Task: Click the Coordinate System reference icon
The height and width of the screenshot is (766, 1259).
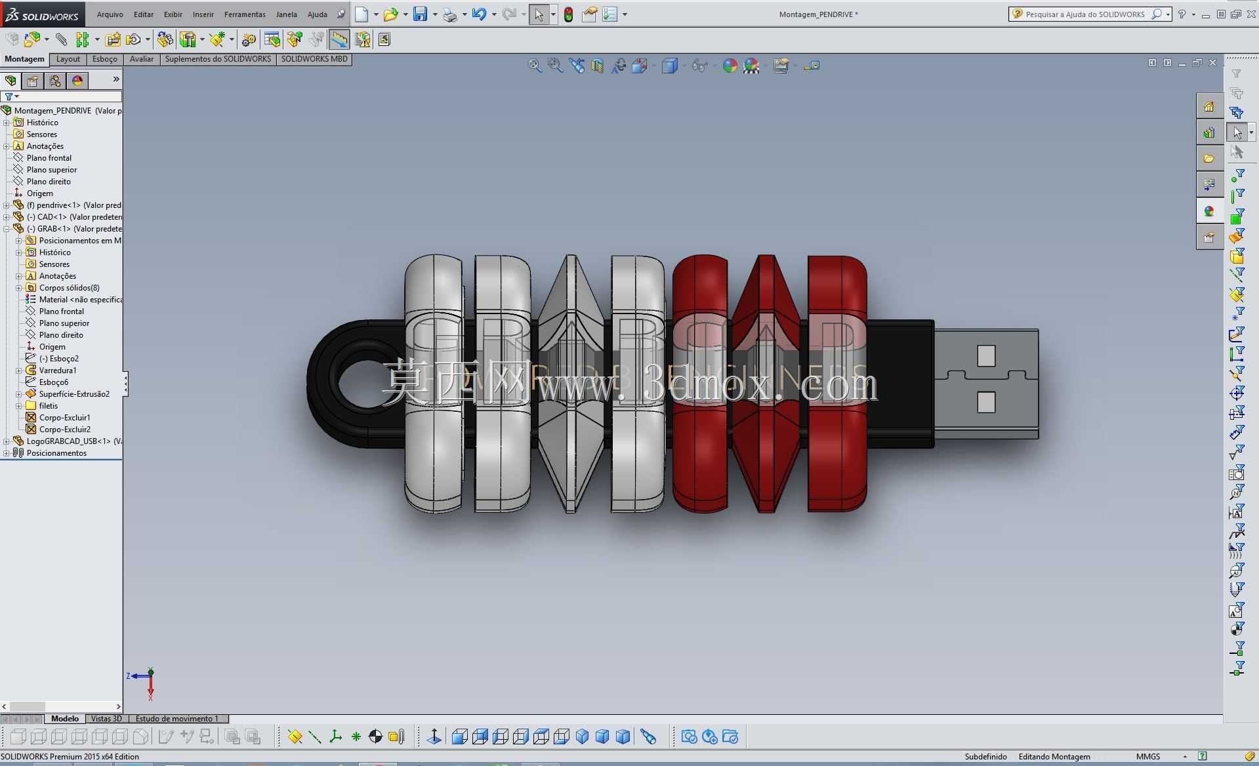Action: [335, 736]
